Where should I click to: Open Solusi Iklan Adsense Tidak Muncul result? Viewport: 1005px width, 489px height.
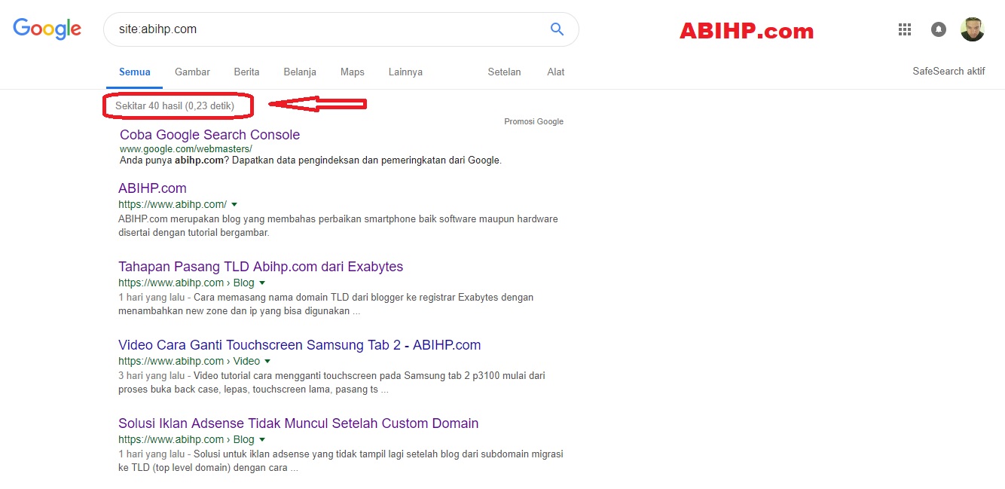pos(298,423)
